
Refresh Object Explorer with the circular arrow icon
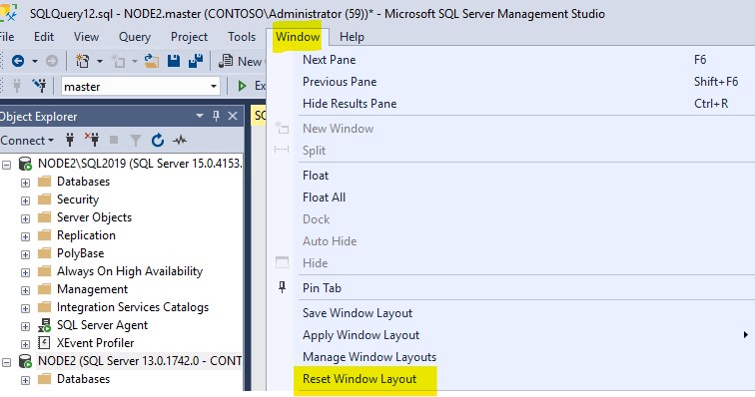pos(158,141)
